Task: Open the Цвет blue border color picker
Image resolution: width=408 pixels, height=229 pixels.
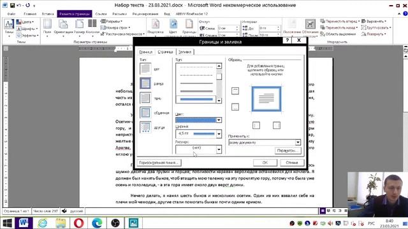Action: point(198,120)
